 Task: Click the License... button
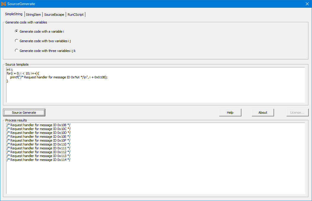click(297, 113)
